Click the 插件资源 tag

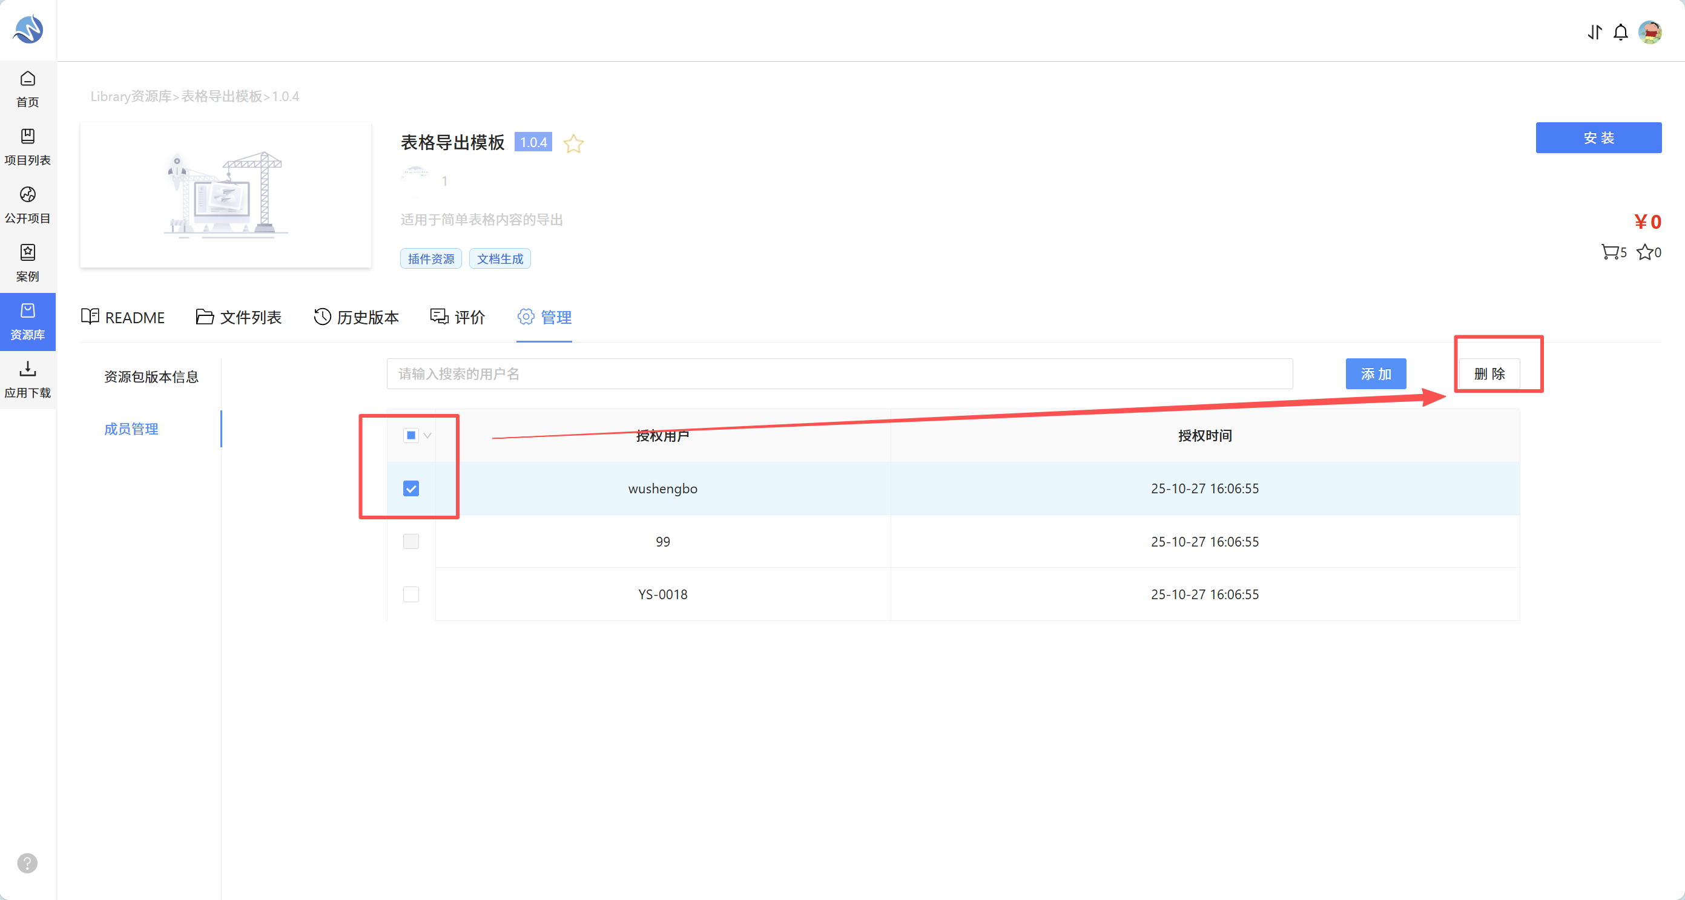click(431, 259)
